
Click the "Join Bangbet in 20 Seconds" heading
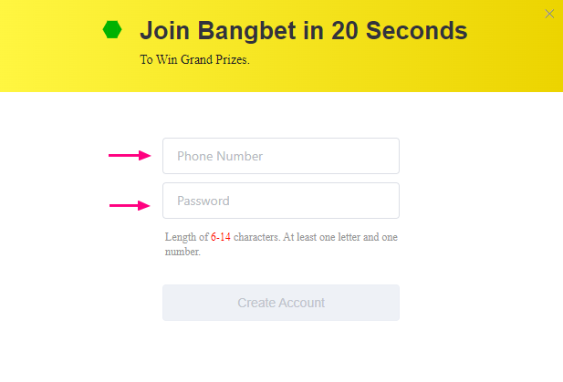coord(303,31)
